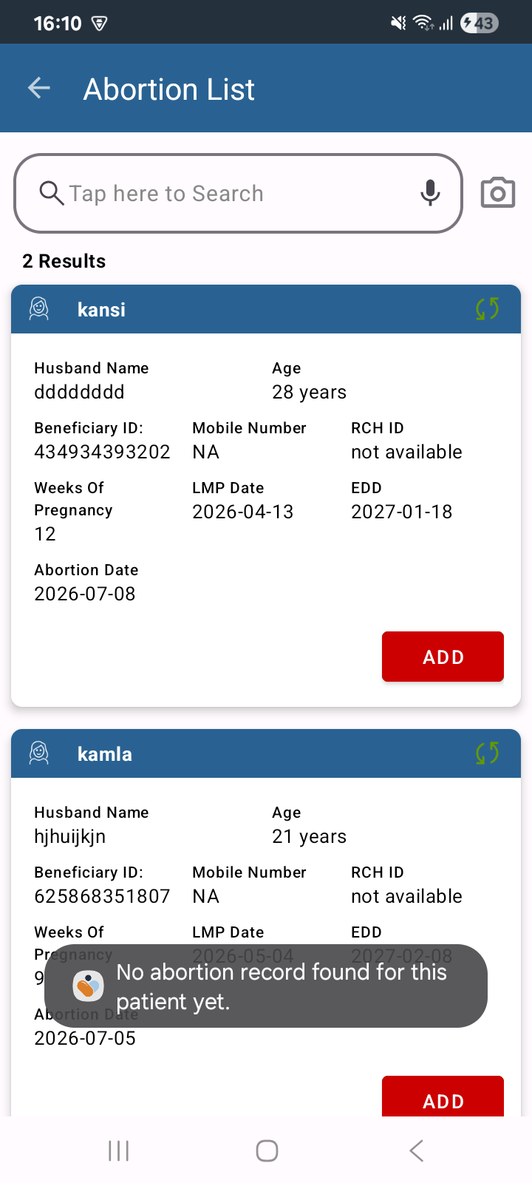Open camera scanner next to search
The height and width of the screenshot is (1183, 532).
pyautogui.click(x=498, y=193)
